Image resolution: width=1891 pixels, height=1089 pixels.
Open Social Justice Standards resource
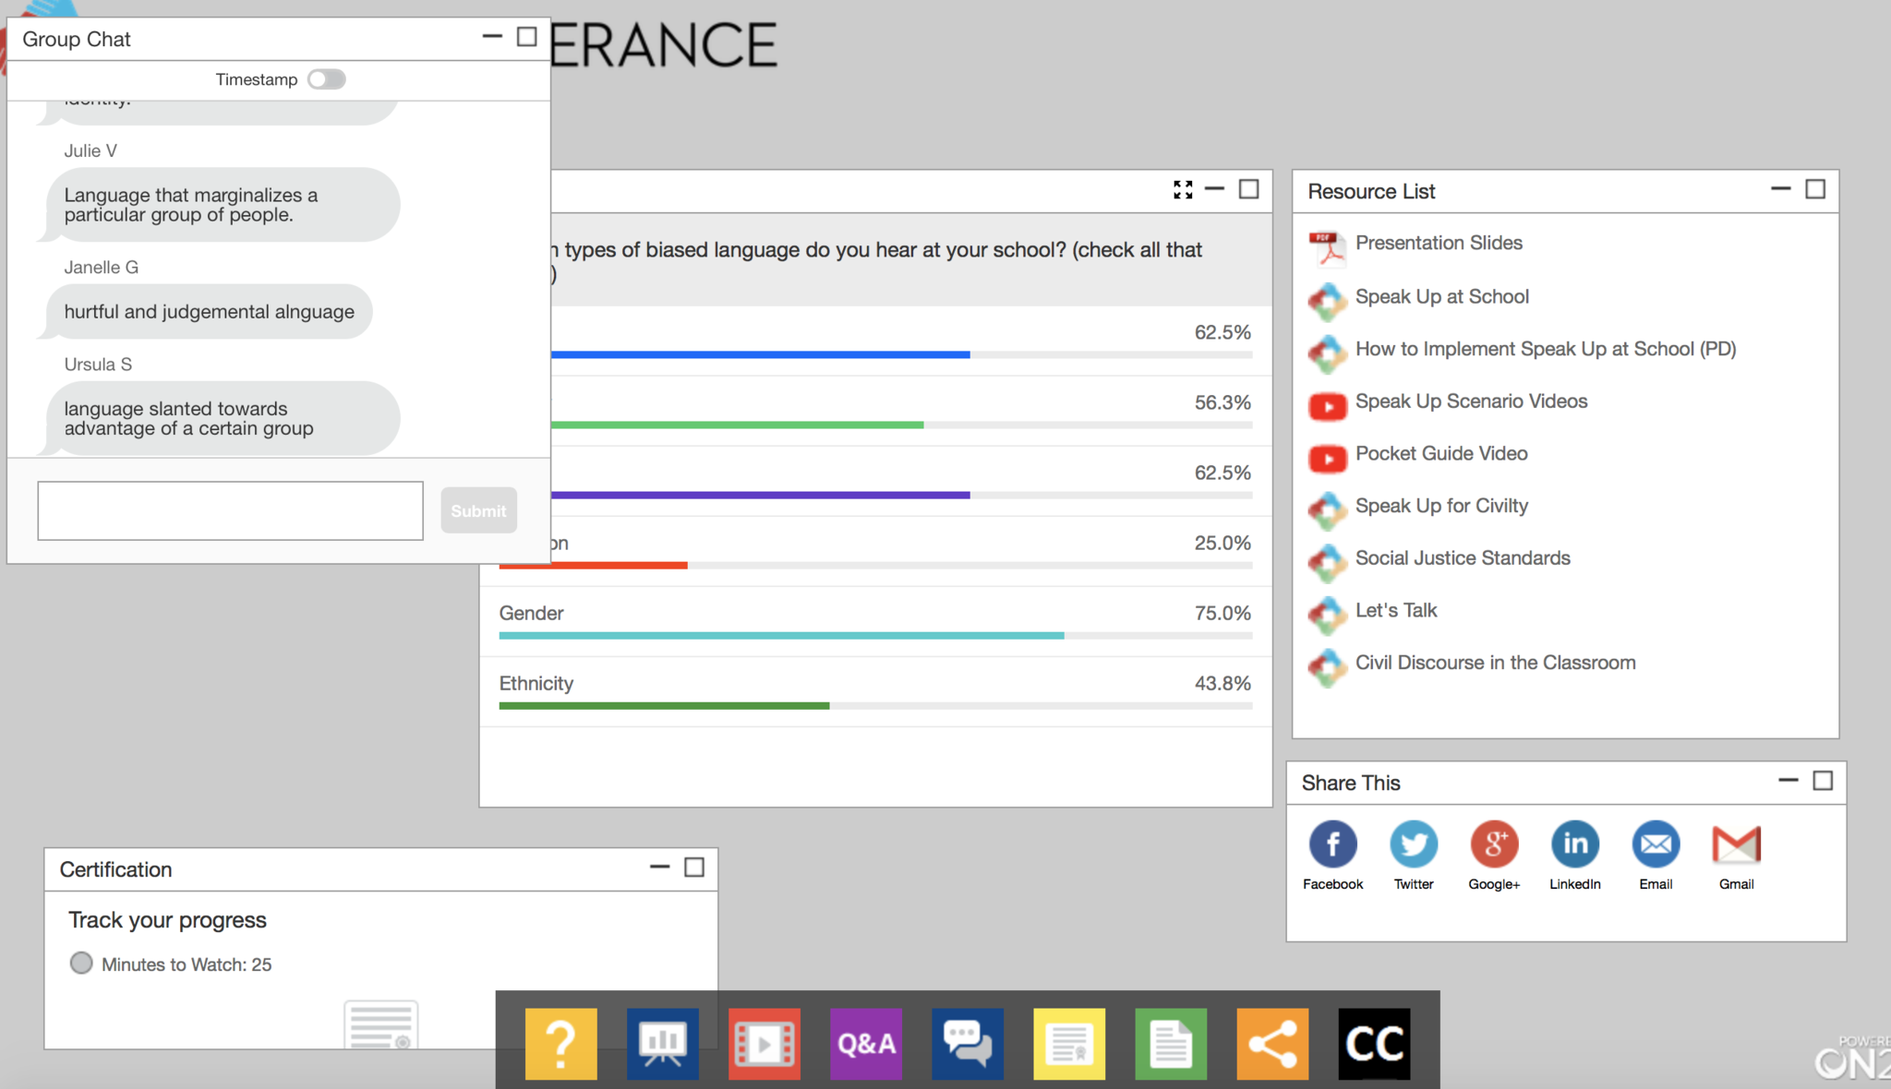pyautogui.click(x=1462, y=558)
